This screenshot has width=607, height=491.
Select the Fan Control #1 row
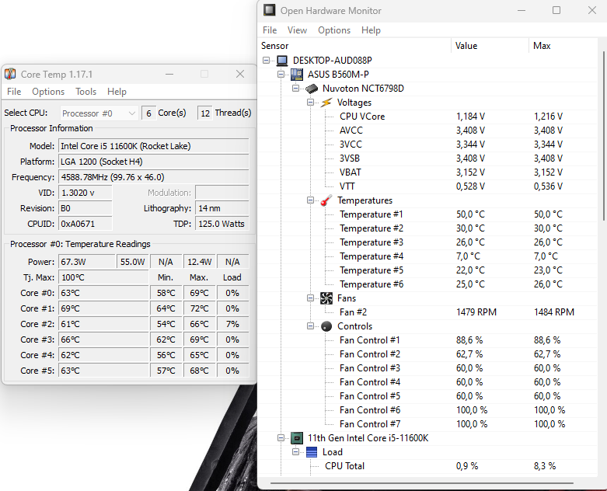coord(427,340)
